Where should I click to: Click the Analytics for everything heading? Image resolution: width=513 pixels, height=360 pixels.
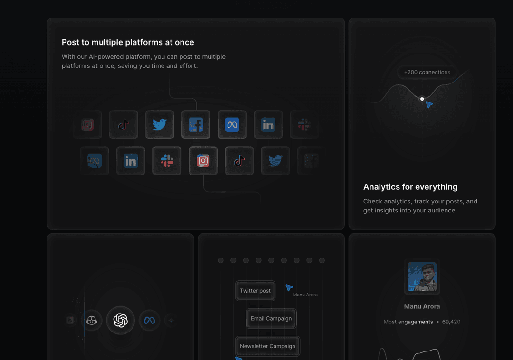(x=410, y=187)
